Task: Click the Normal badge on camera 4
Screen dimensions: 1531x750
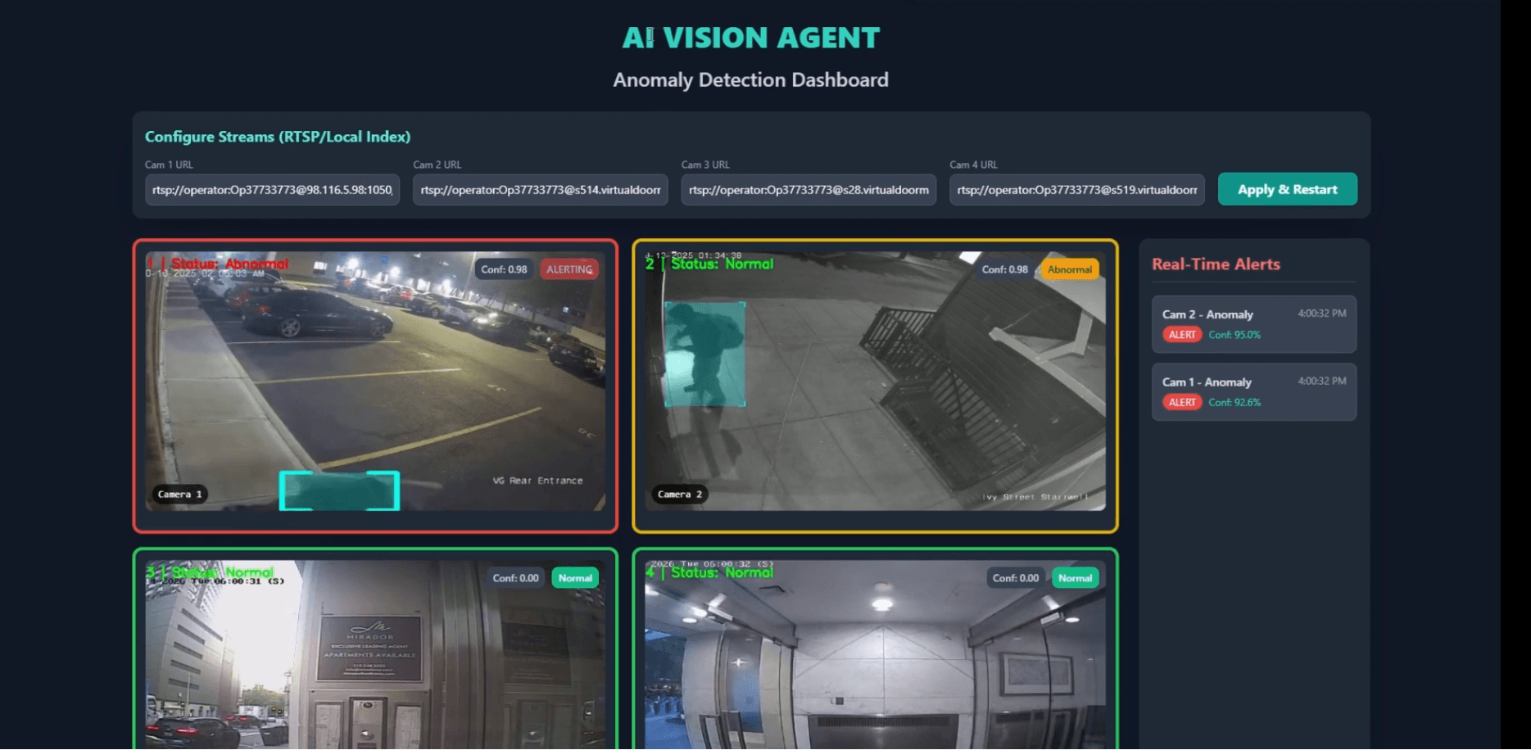Action: coord(1075,578)
